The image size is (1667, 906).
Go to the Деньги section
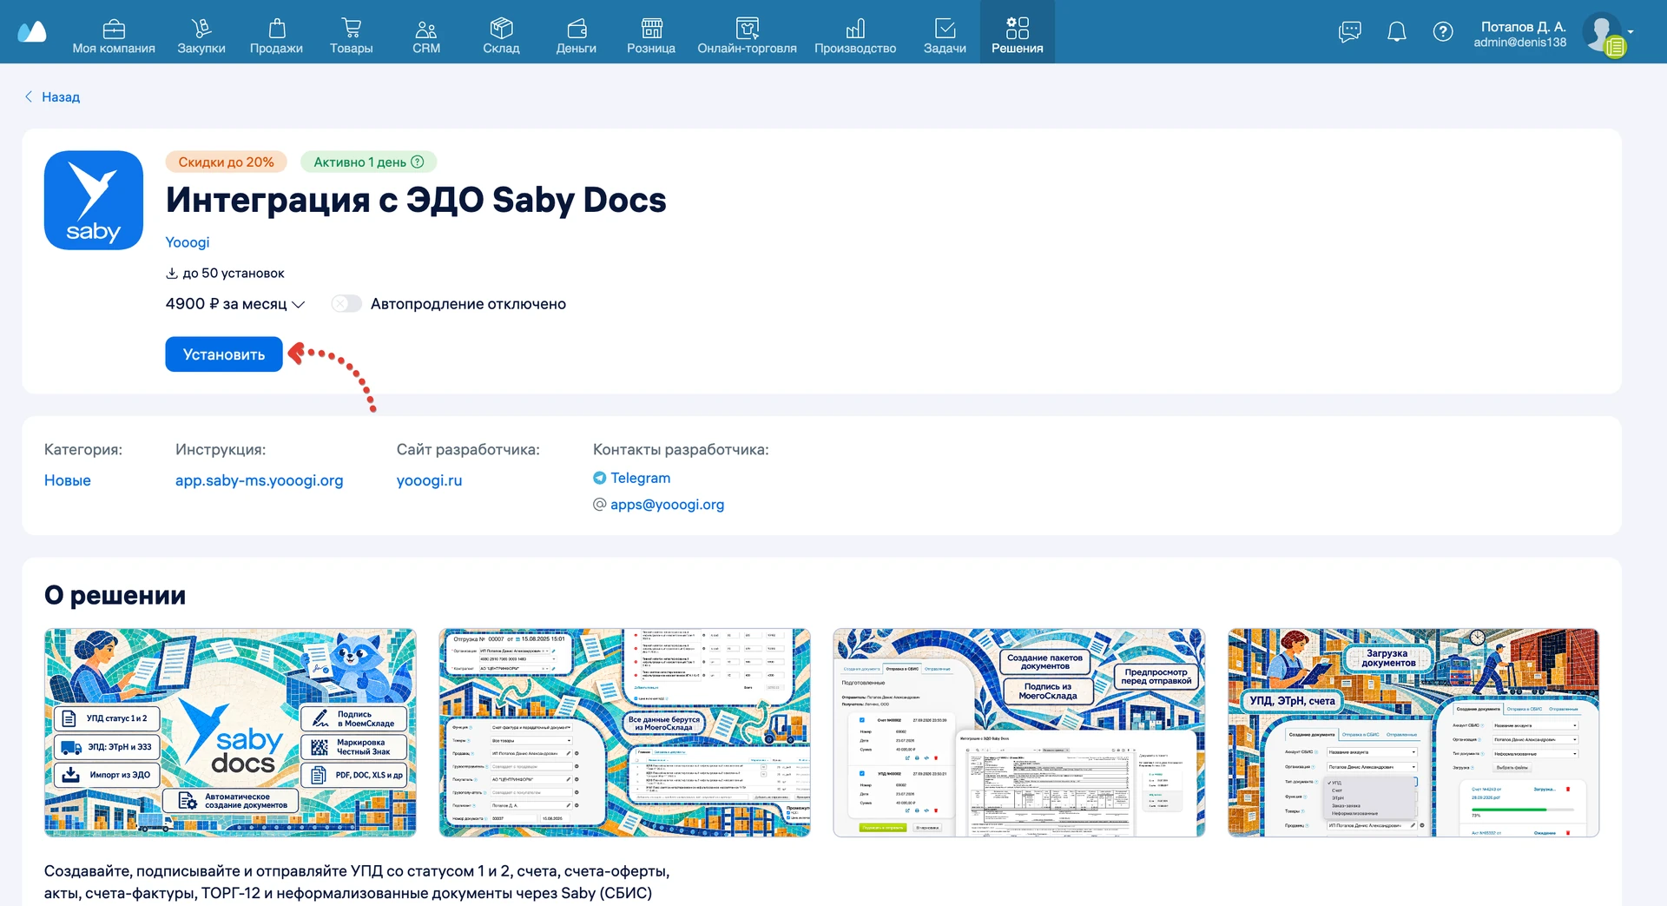(577, 36)
